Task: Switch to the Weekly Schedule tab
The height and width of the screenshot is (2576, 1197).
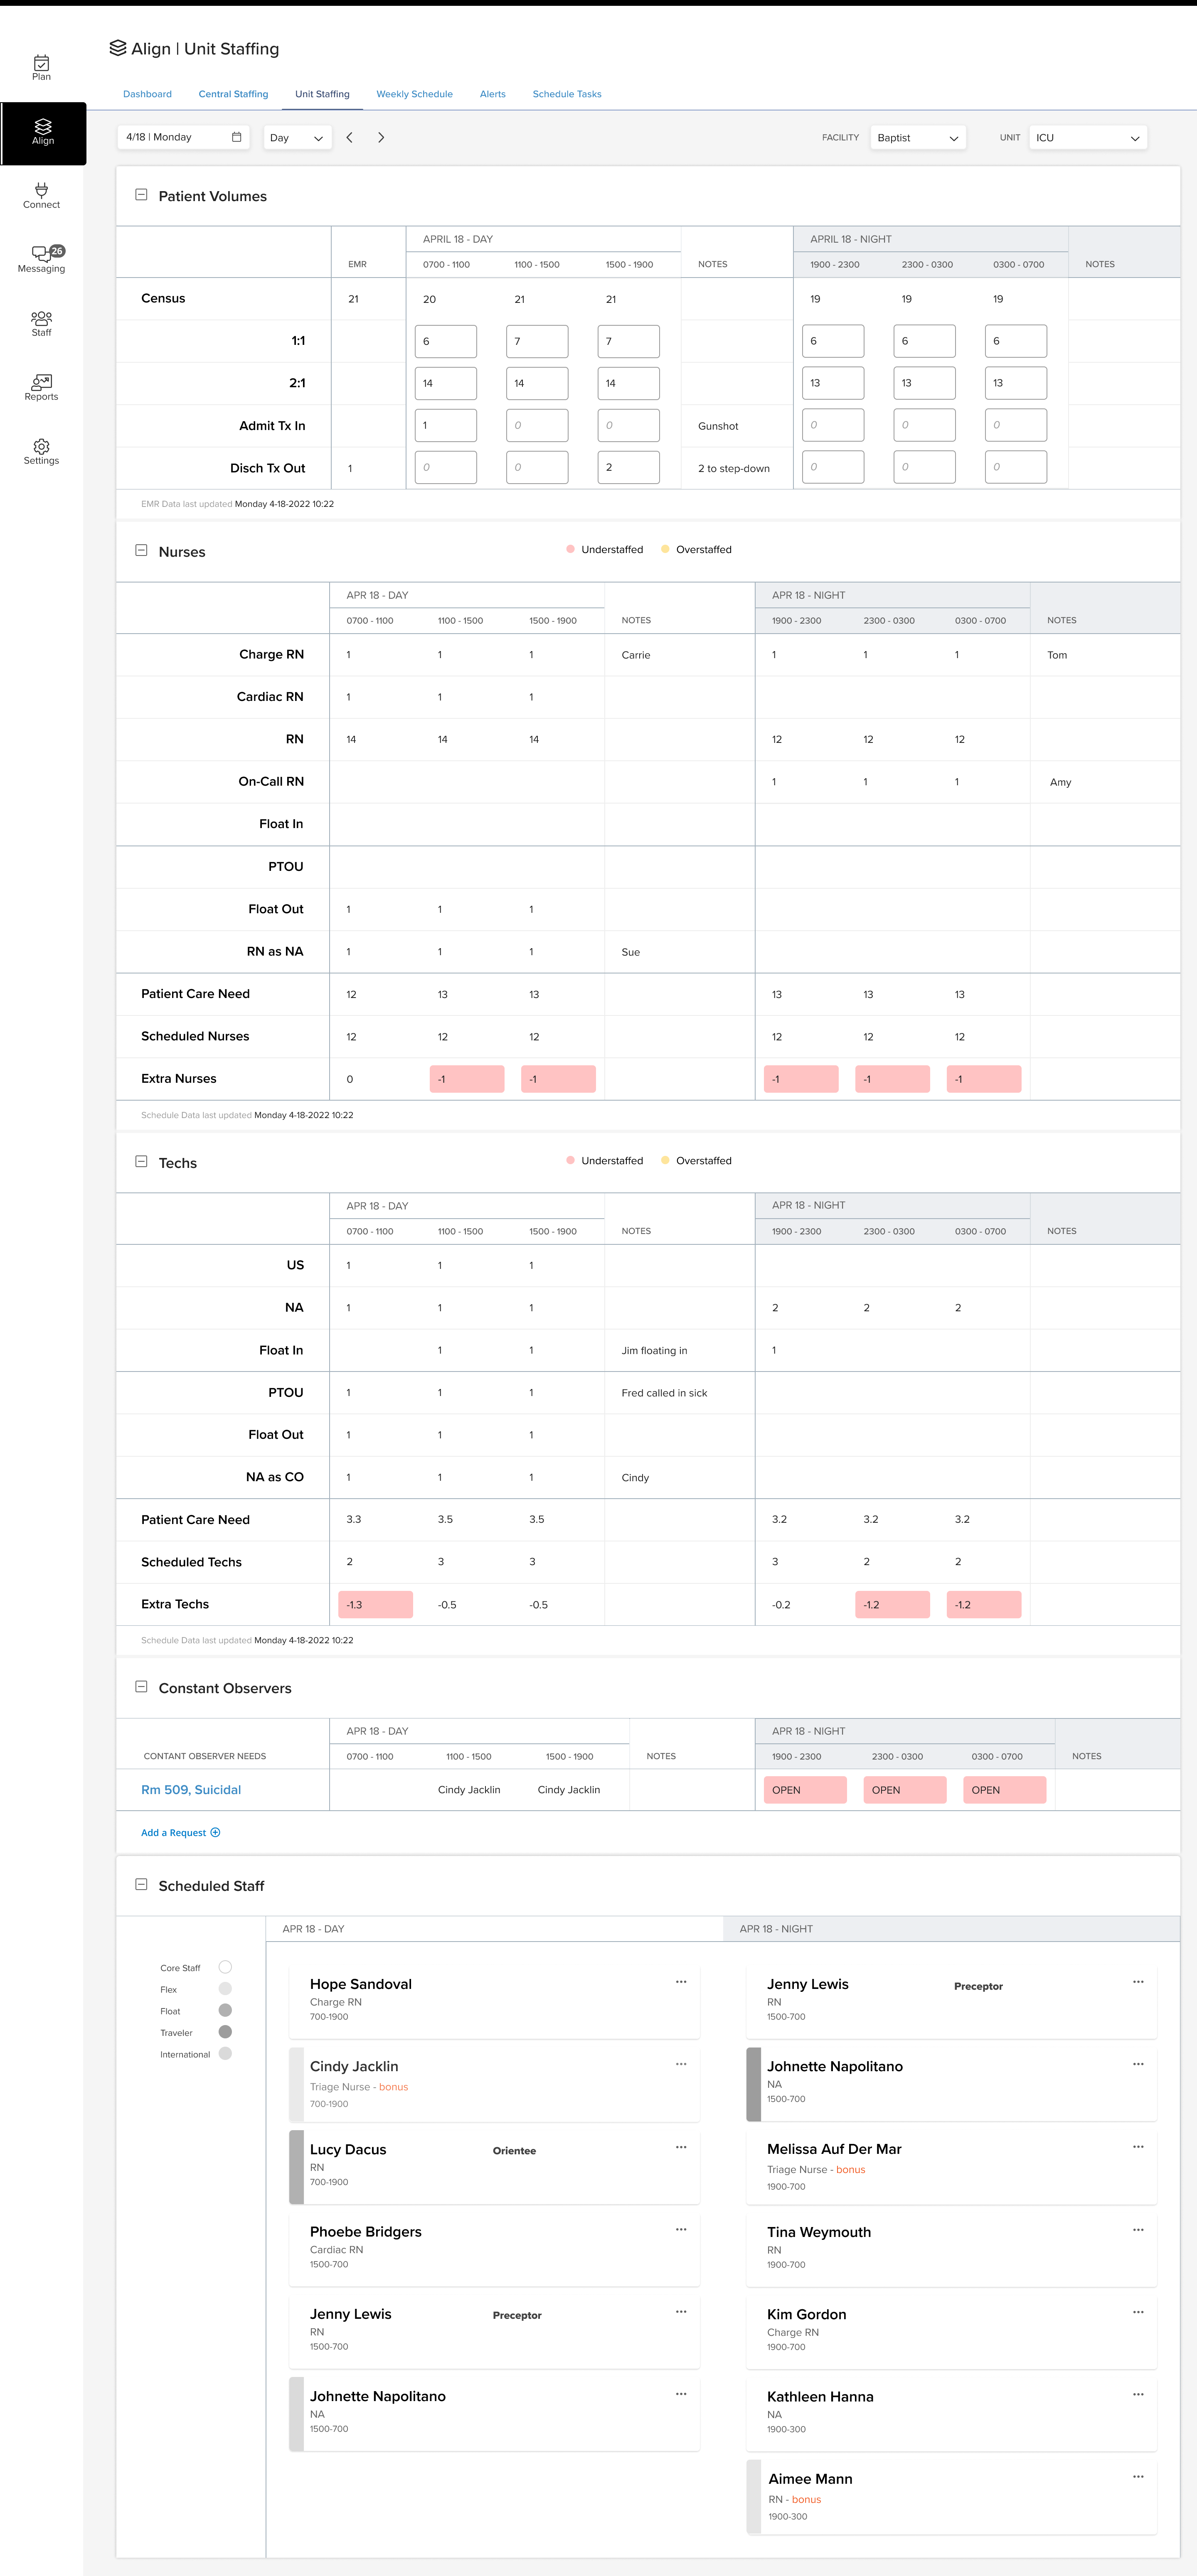Action: point(414,94)
